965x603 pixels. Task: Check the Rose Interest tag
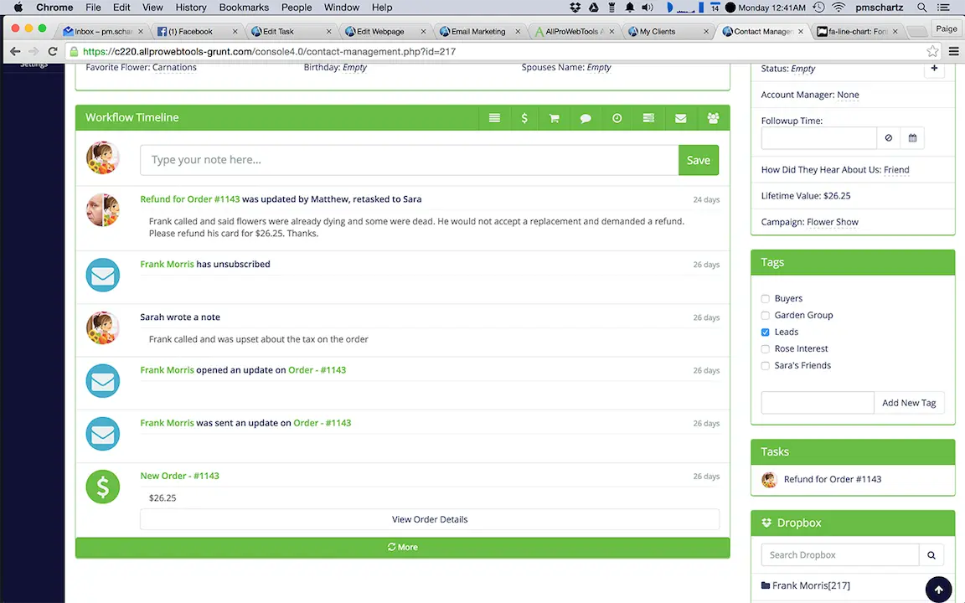[x=765, y=348]
